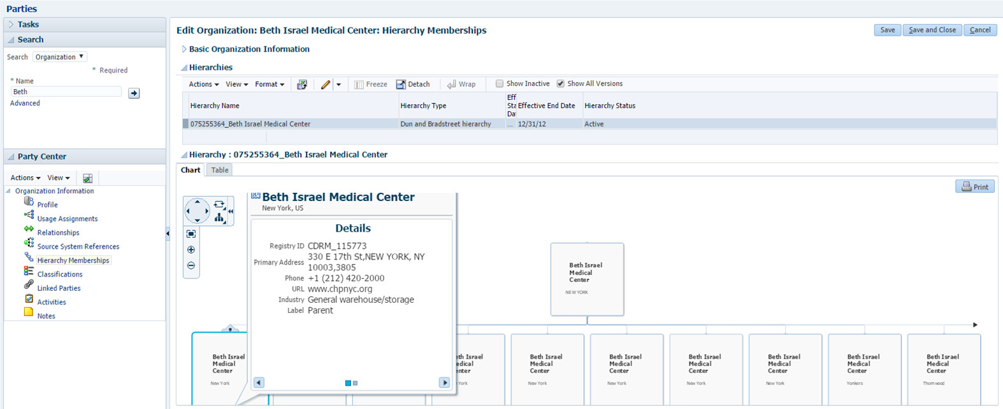The width and height of the screenshot is (1003, 409).
Task: Click the Wrap toolbar button
Action: tap(461, 85)
